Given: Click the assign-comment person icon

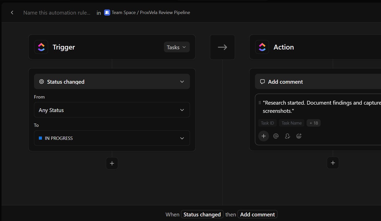Looking at the screenshot, I should (x=287, y=136).
